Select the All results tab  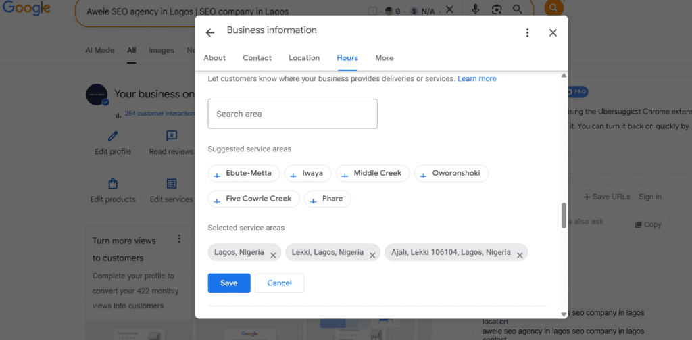click(132, 50)
